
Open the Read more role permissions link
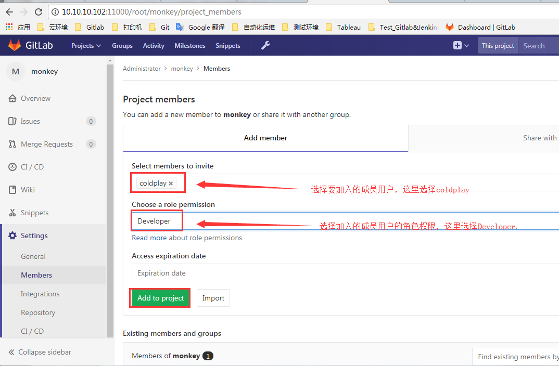[149, 238]
